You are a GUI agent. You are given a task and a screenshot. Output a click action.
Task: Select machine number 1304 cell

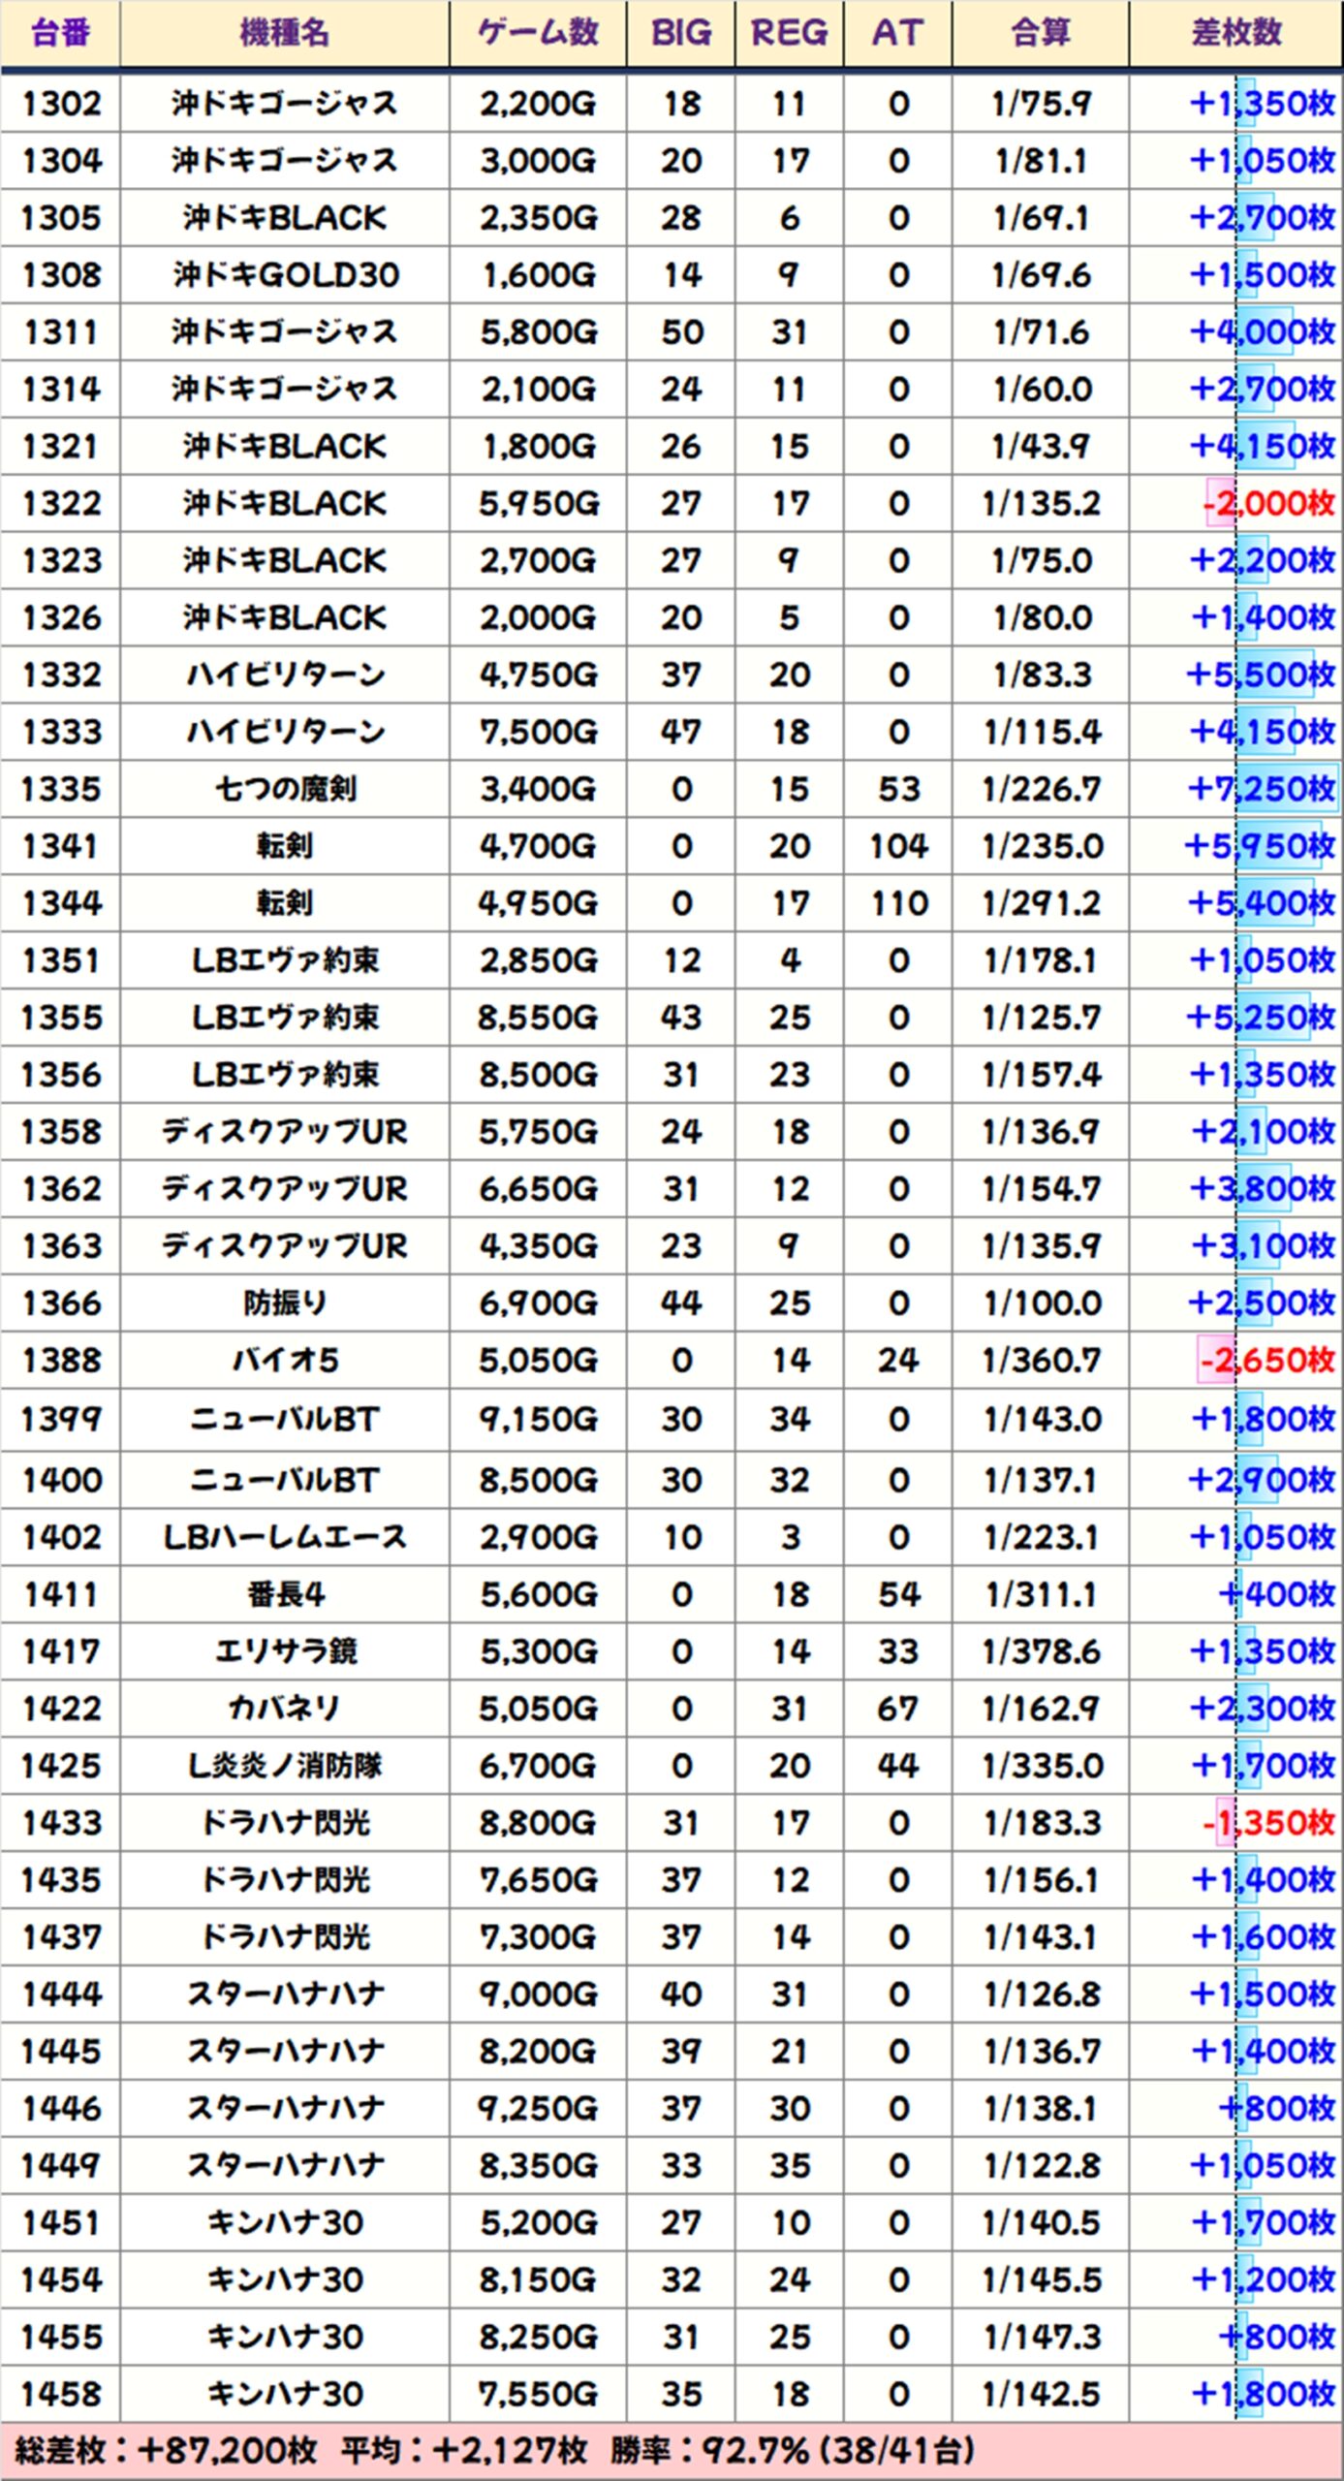[x=61, y=161]
